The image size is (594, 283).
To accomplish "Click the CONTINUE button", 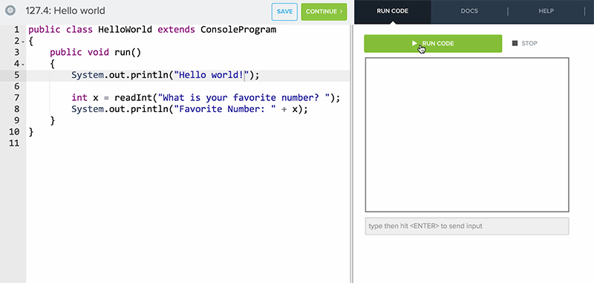I will [324, 11].
